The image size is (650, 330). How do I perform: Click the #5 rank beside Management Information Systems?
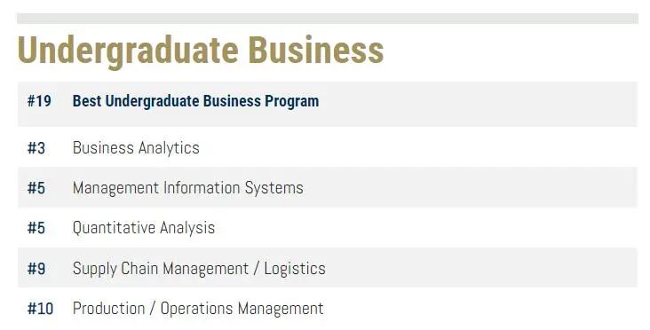tap(36, 188)
